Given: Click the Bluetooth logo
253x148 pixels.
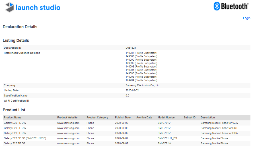Looking at the screenshot, I should 231,6.
